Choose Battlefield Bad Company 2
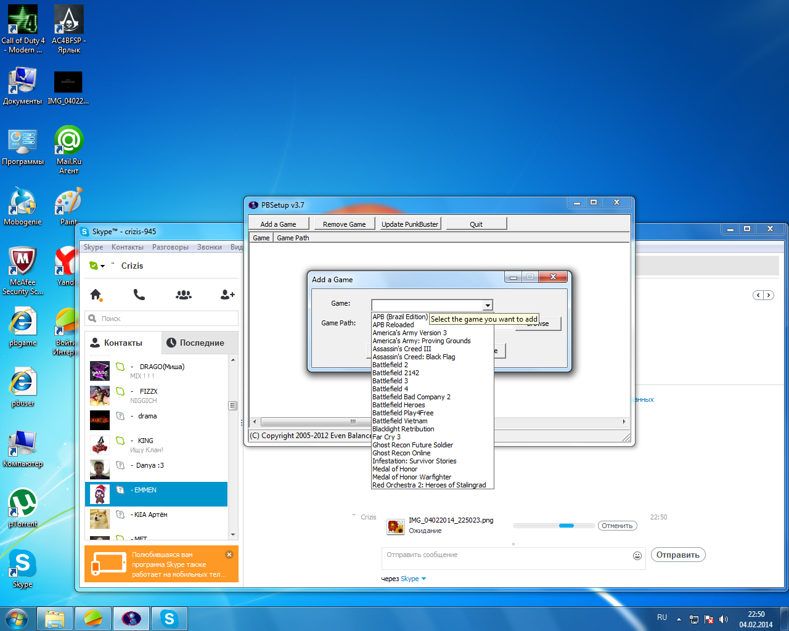789x631 pixels. tap(433, 397)
